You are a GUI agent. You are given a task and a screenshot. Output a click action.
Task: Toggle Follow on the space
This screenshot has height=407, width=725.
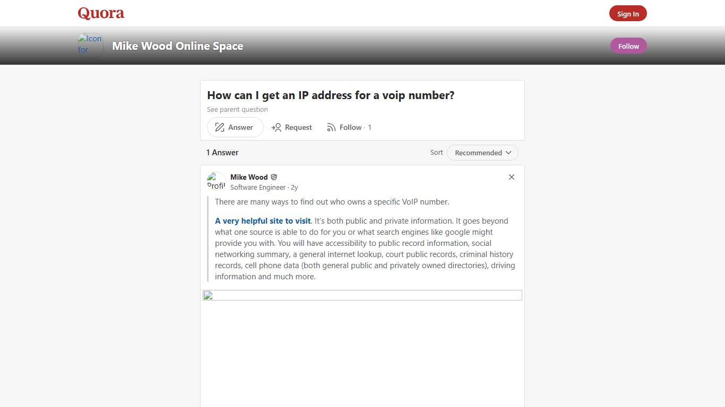pos(628,46)
